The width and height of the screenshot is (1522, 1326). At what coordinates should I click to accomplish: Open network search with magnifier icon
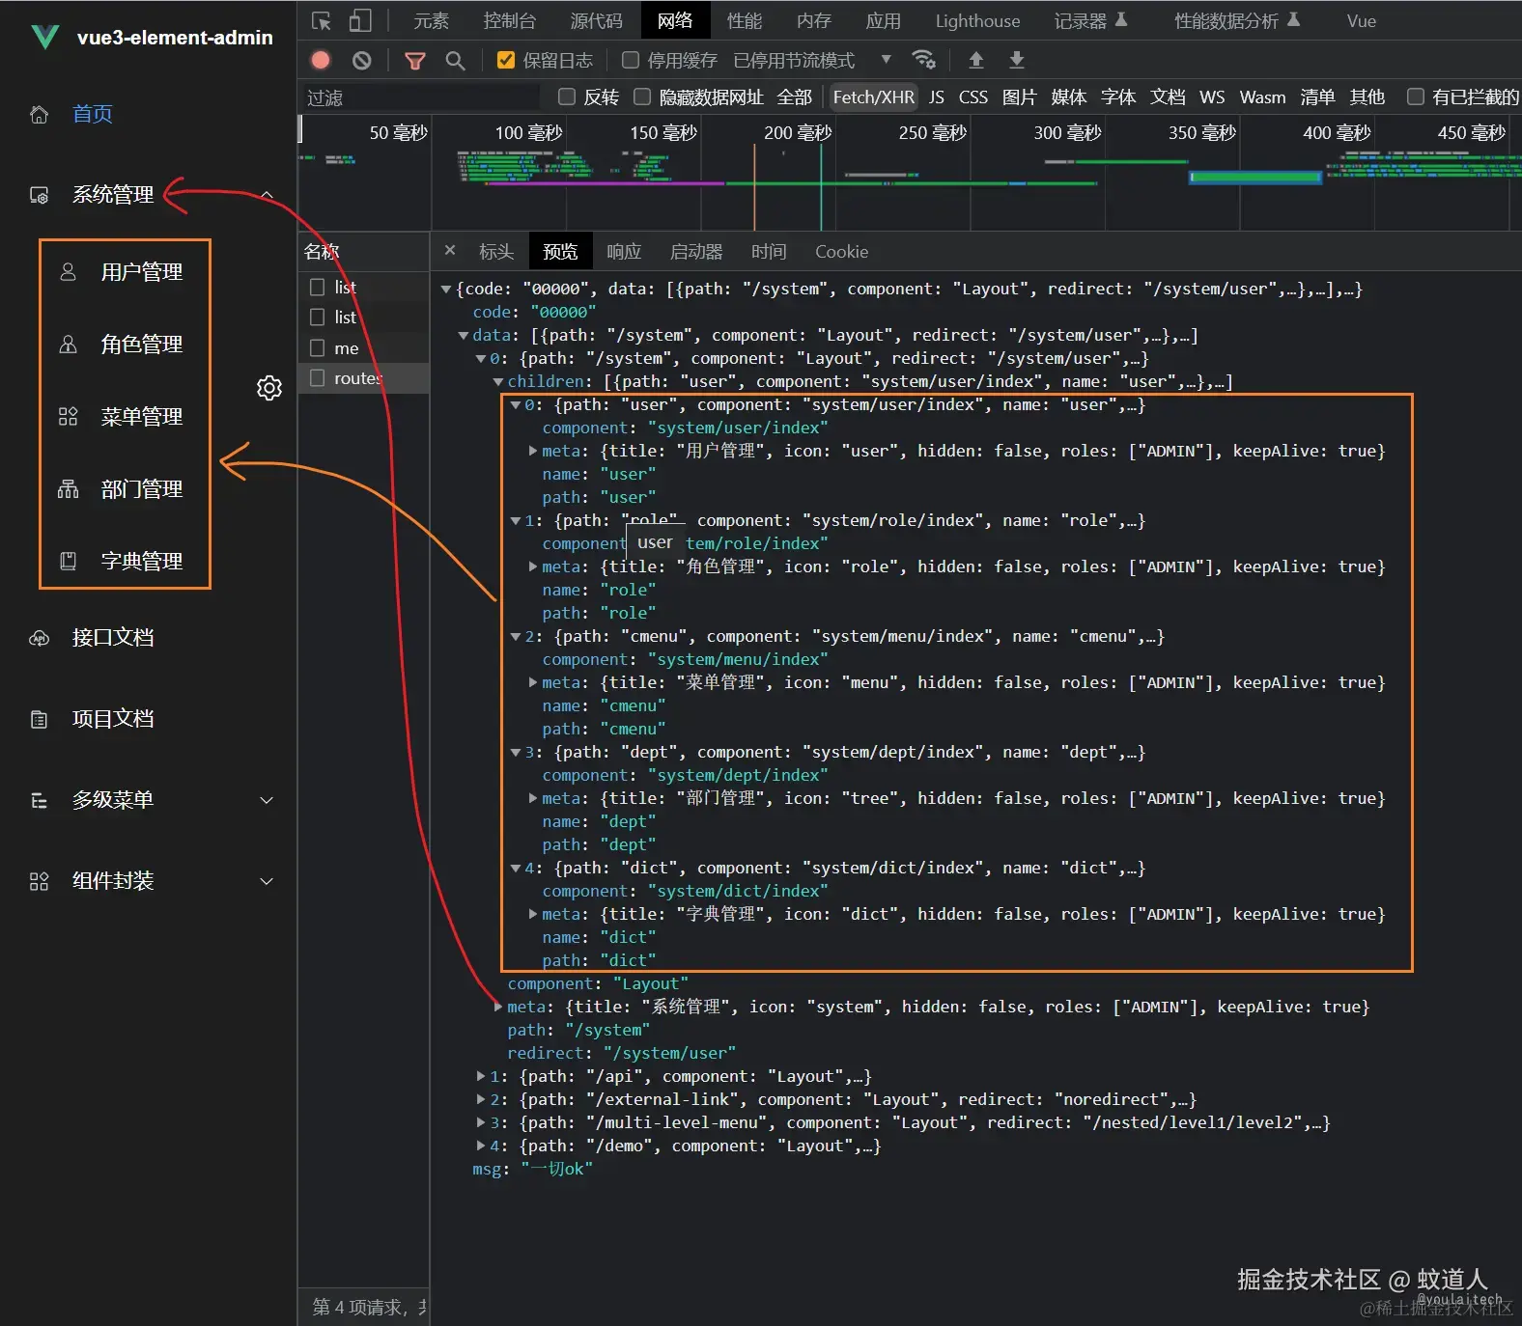click(x=455, y=61)
